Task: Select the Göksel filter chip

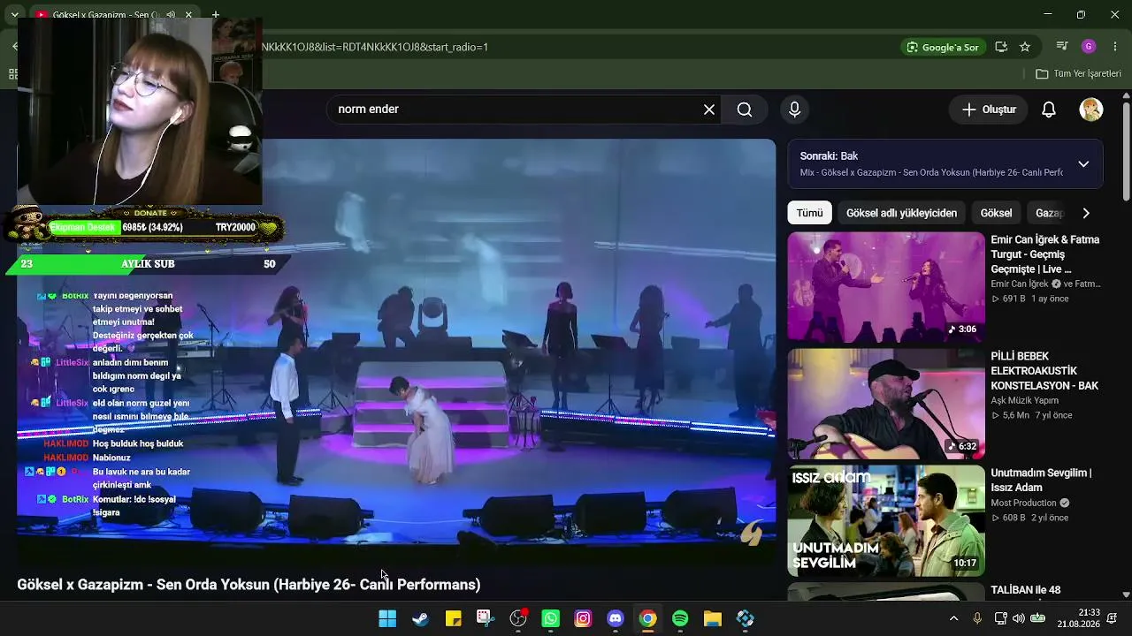Action: (x=996, y=213)
